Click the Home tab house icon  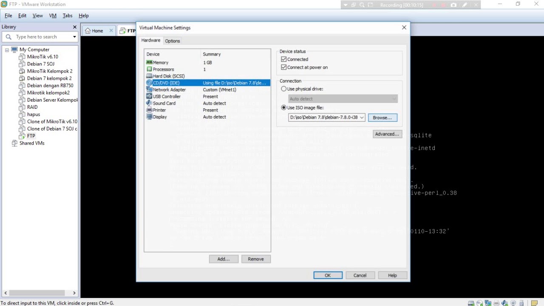point(88,31)
